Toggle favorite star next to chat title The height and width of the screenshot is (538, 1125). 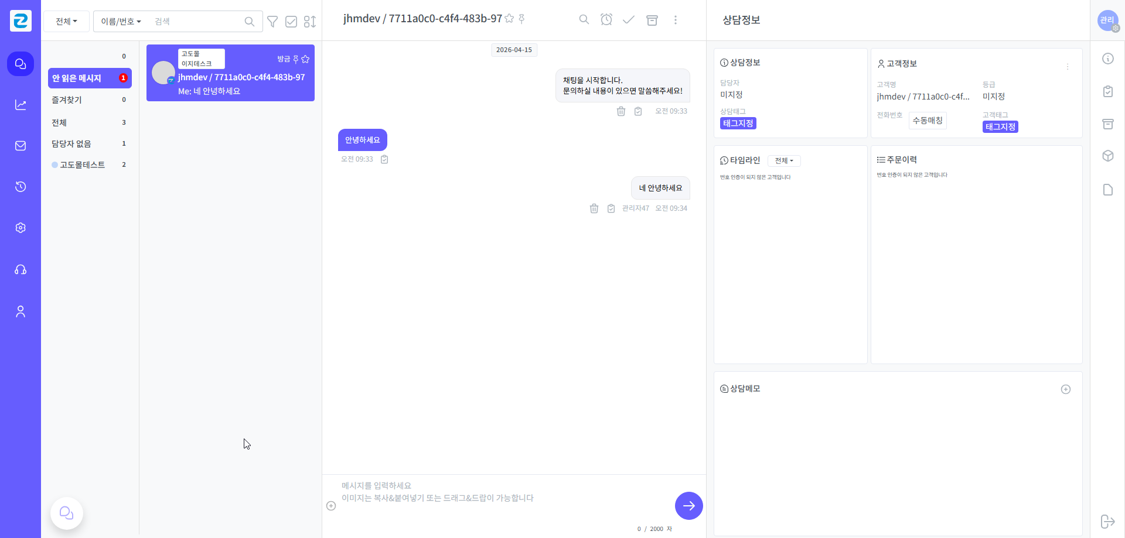pos(509,19)
